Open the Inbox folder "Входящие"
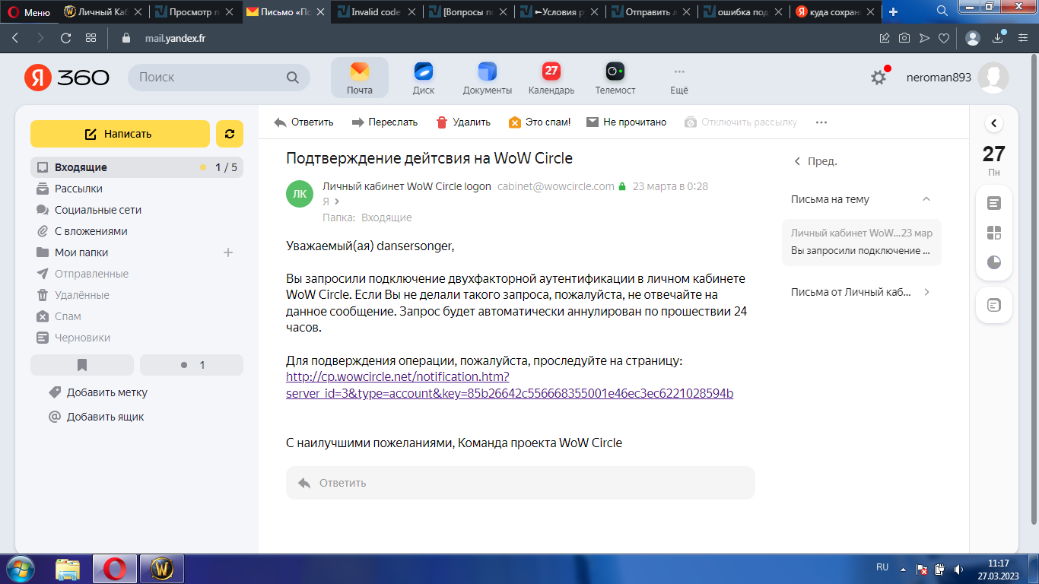 (81, 167)
